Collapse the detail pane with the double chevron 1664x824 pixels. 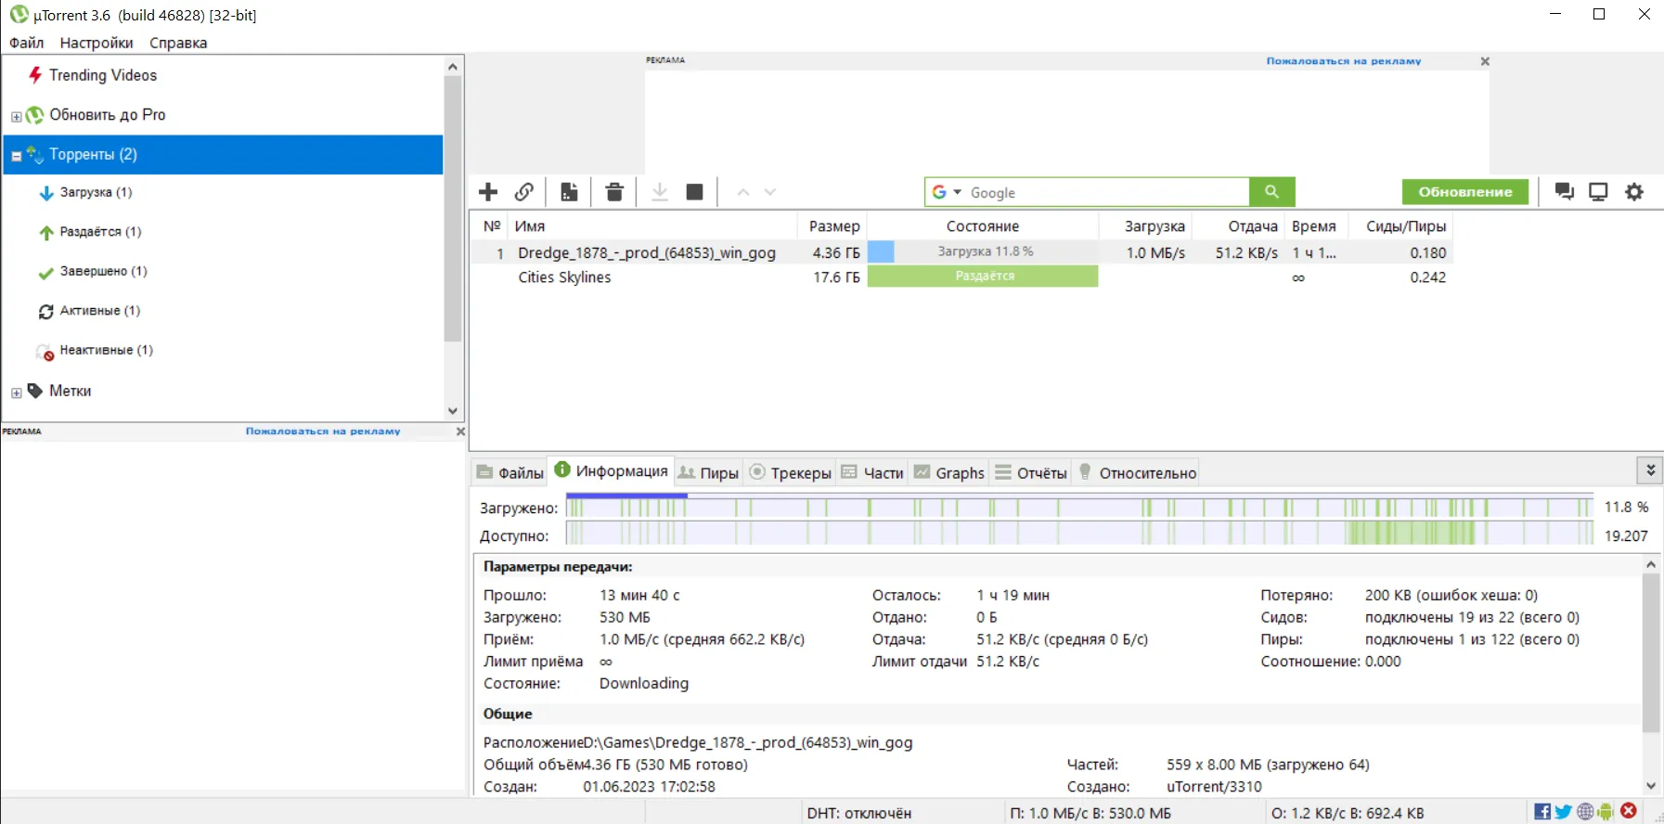pyautogui.click(x=1650, y=470)
